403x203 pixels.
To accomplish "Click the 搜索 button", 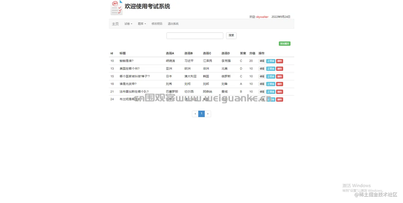I will point(231,36).
